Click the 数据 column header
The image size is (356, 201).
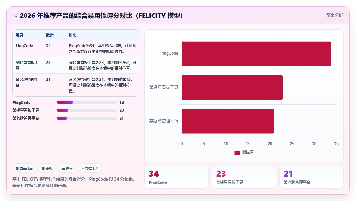point(50,35)
